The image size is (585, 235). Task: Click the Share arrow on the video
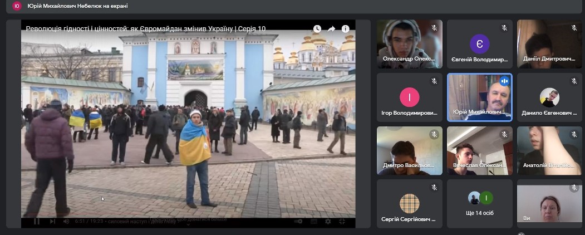tap(331, 29)
